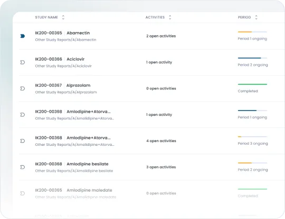The height and width of the screenshot is (219, 285).
Task: Toggle tag icon for row with 1 open activity Period 1
Action: (23, 115)
